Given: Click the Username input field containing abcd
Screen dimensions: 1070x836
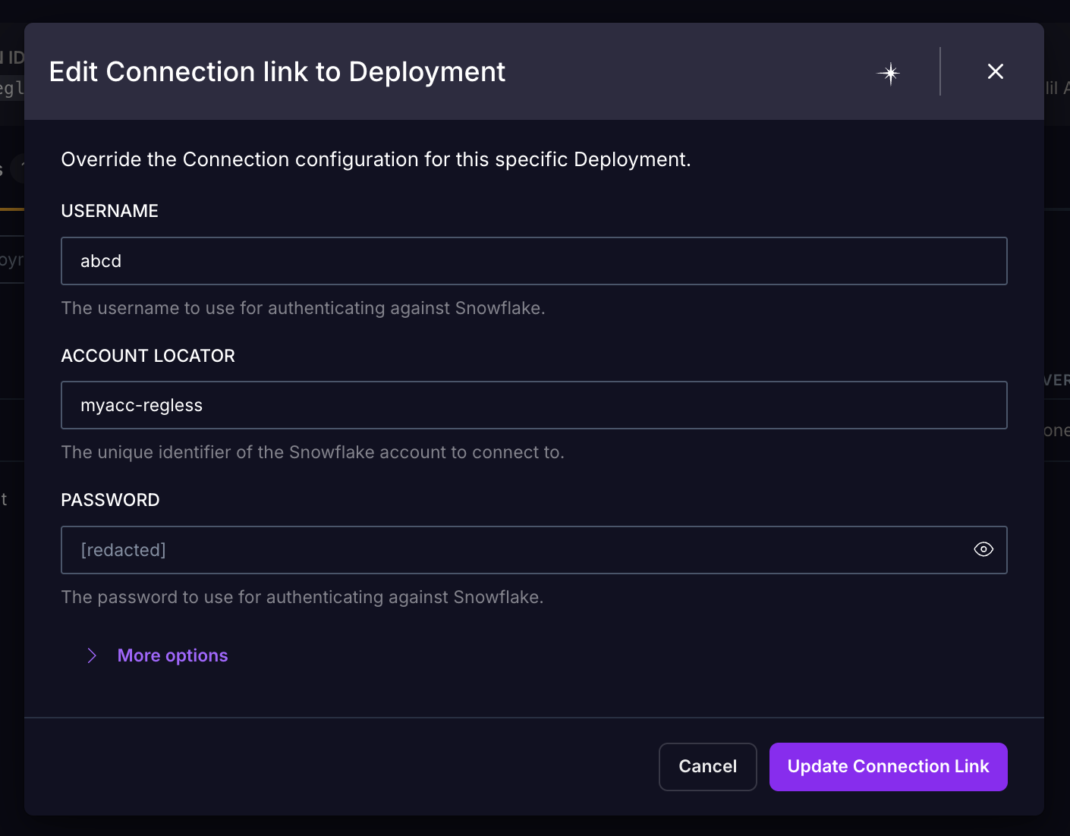Looking at the screenshot, I should (534, 261).
